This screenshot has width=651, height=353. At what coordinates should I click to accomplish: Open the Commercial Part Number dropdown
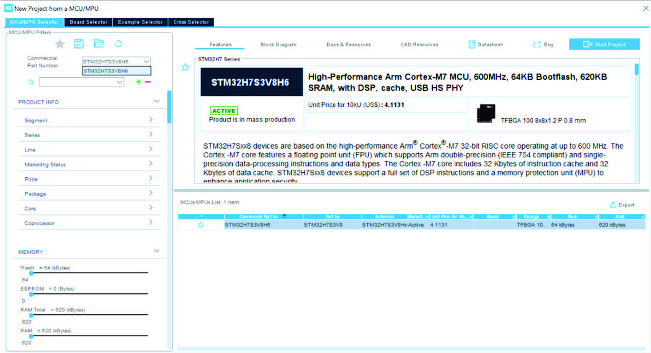click(x=146, y=61)
